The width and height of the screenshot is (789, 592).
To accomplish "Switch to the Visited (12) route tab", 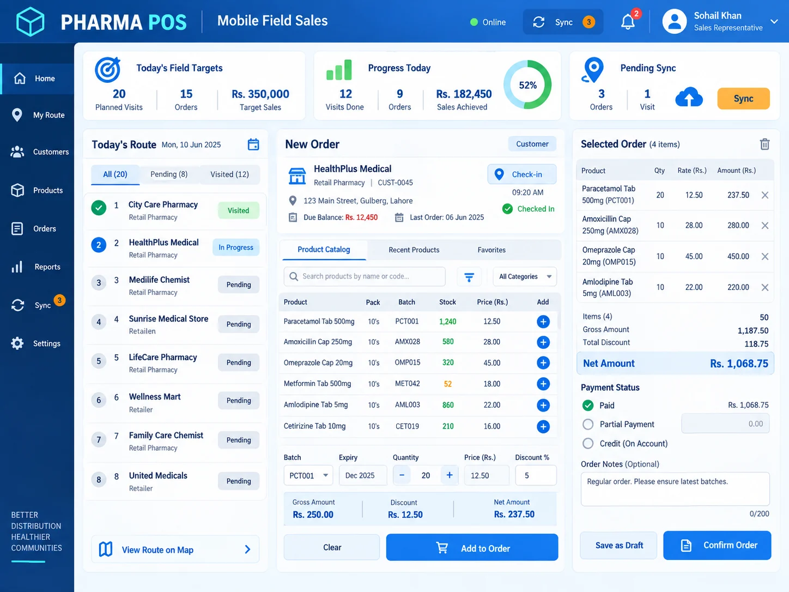I will [x=229, y=174].
